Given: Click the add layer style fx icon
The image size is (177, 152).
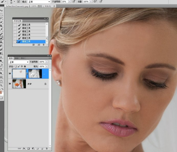Looking at the screenshot, I should 24,148.
